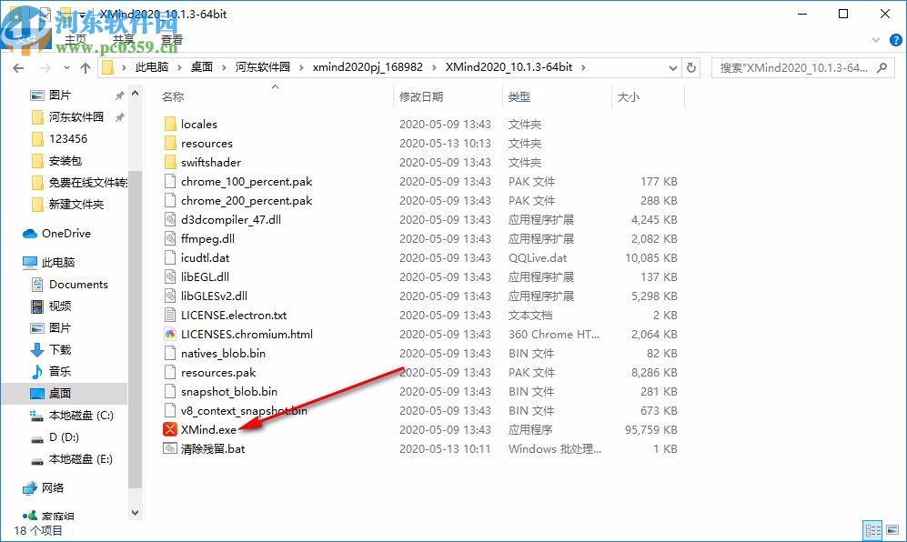This screenshot has width=907, height=542.
Task: Click the back navigation arrow
Action: pyautogui.click(x=18, y=66)
